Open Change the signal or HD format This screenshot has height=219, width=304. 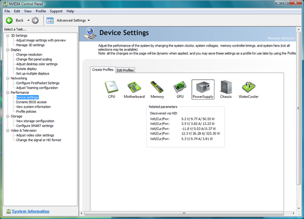pos(38,140)
